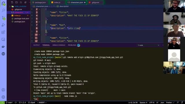Click the cSpell status bar item
Image resolution: width=185 pixels, height=104 pixels.
32,103
